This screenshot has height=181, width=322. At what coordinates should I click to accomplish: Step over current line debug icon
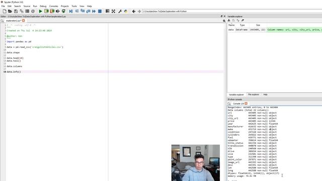77,11
